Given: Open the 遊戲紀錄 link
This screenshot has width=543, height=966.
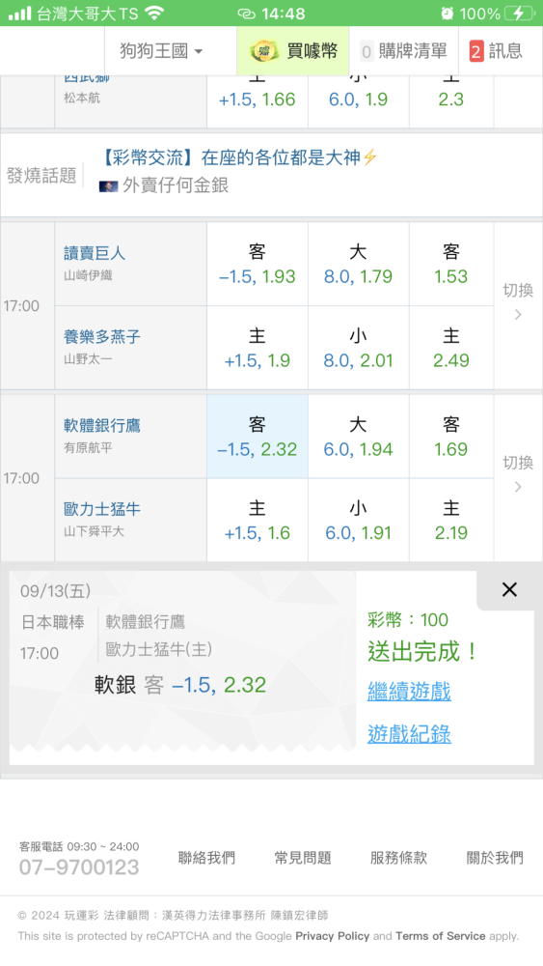Looking at the screenshot, I should pos(409,734).
